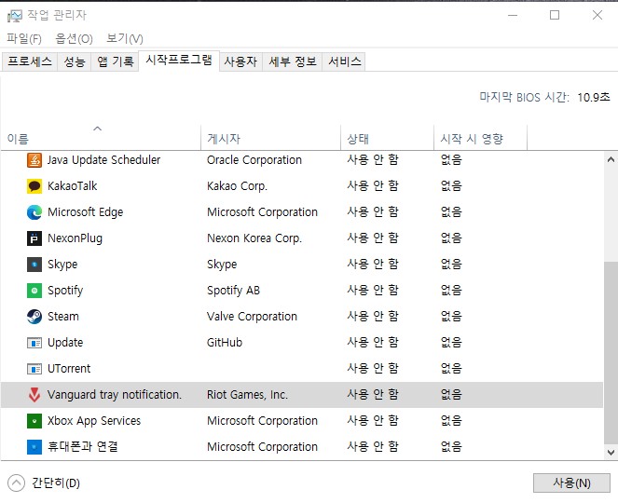Close the 작업 관리자 window
618x503 pixels.
(597, 16)
